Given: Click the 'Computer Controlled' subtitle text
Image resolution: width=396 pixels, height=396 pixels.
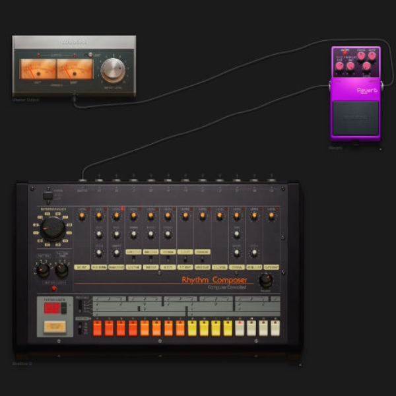Looking at the screenshot, I should (x=227, y=287).
